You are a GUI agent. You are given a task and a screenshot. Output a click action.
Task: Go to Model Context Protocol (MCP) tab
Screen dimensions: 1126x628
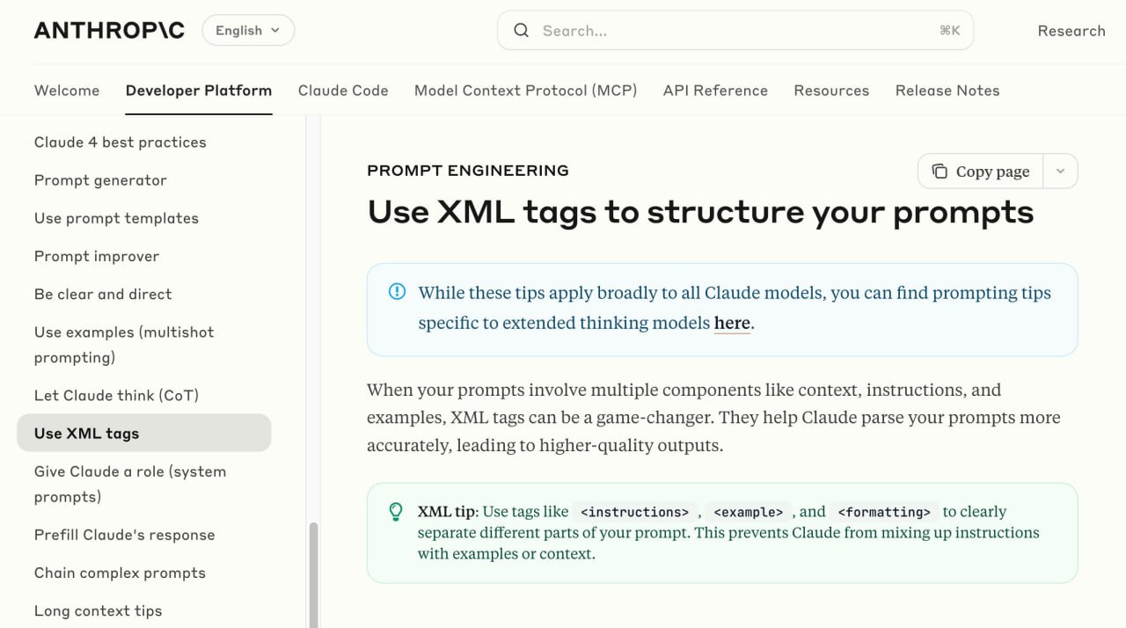click(525, 91)
